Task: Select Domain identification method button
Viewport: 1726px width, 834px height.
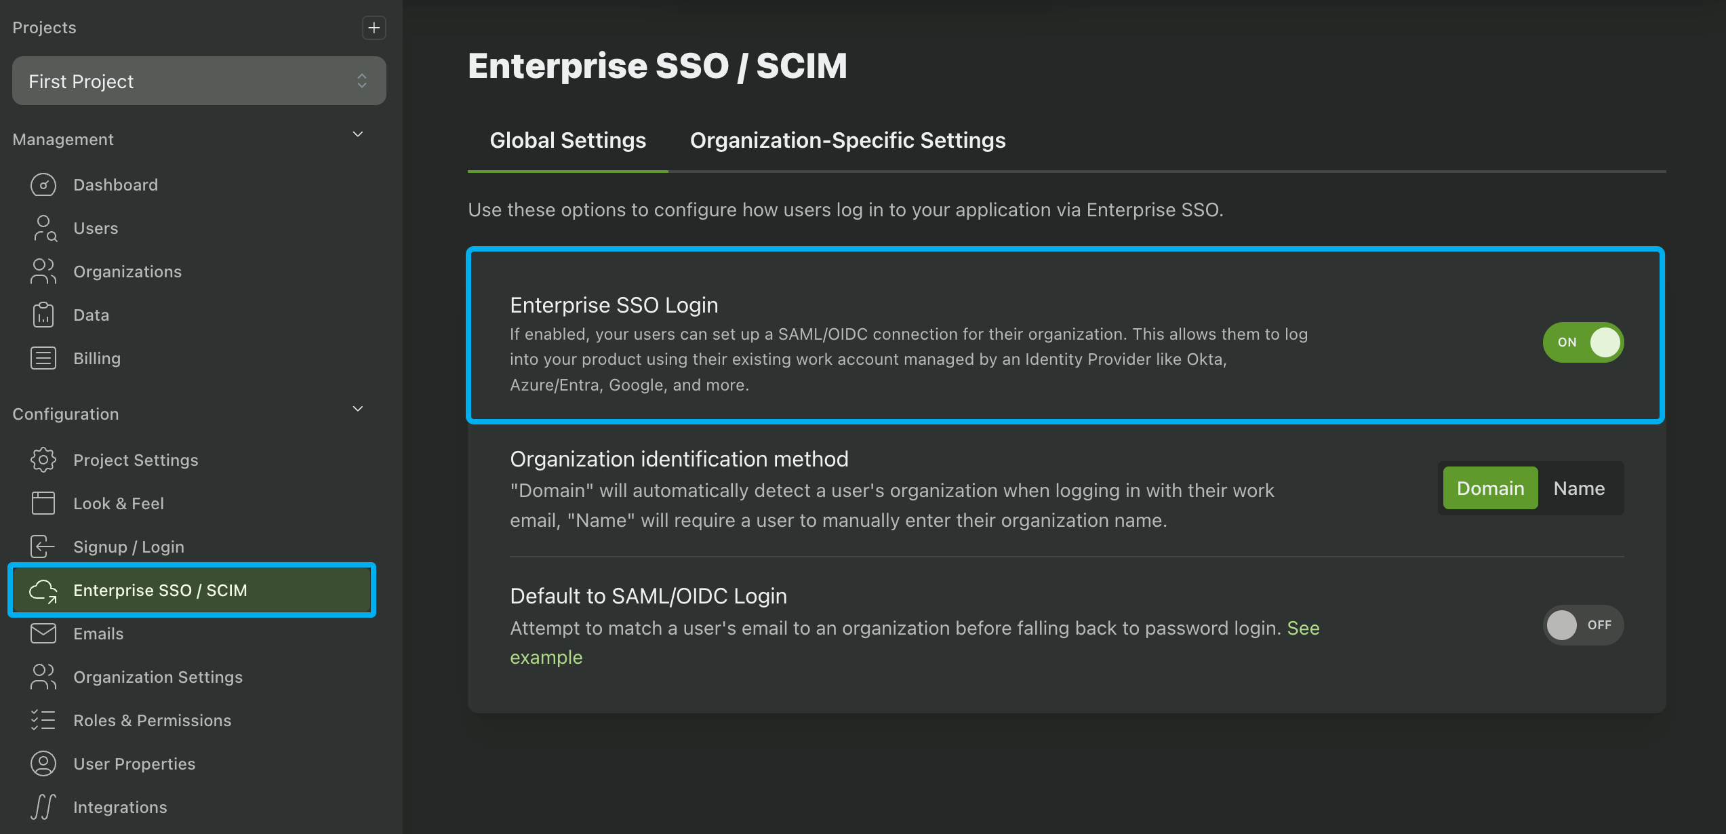Action: click(1489, 488)
